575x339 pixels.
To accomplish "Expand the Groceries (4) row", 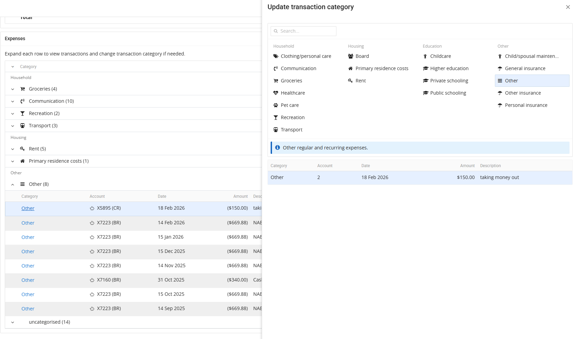I will pyautogui.click(x=13, y=89).
